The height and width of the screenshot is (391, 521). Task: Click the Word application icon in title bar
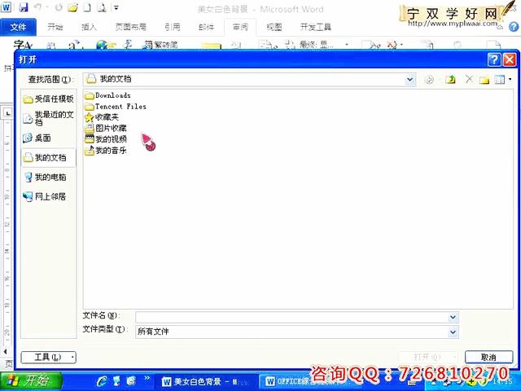[x=7, y=7]
